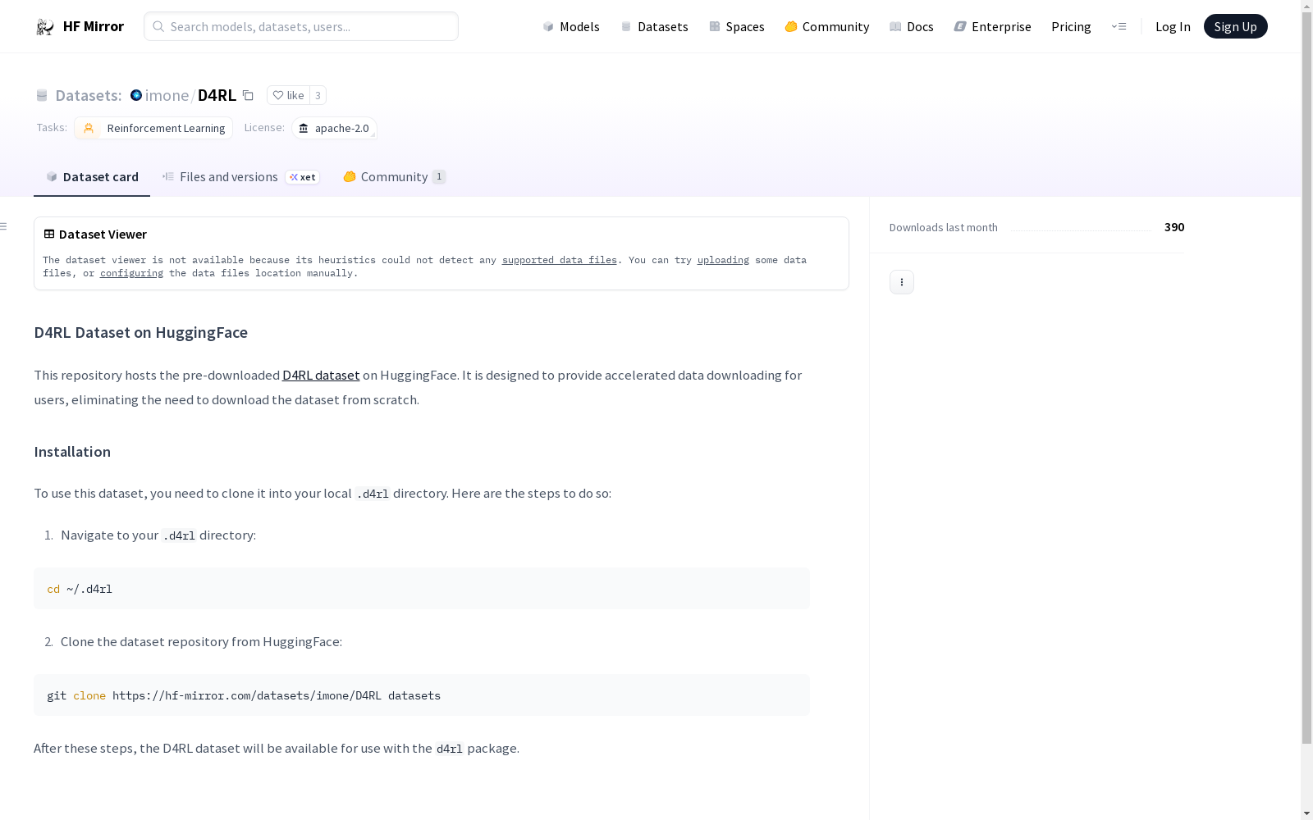This screenshot has height=820, width=1313.
Task: Open the imone user profile link
Action: coord(167,95)
